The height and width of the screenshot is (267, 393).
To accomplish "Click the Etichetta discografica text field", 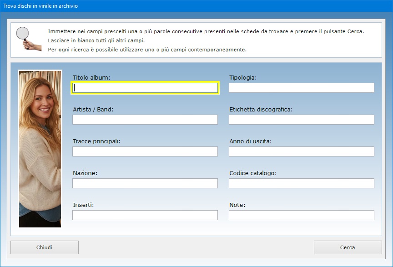I will (301, 120).
